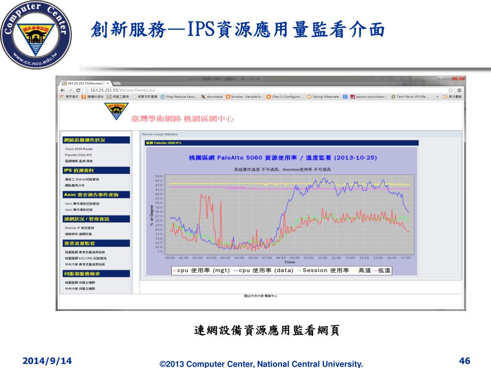Reload the page with the refresh icon

[78, 90]
